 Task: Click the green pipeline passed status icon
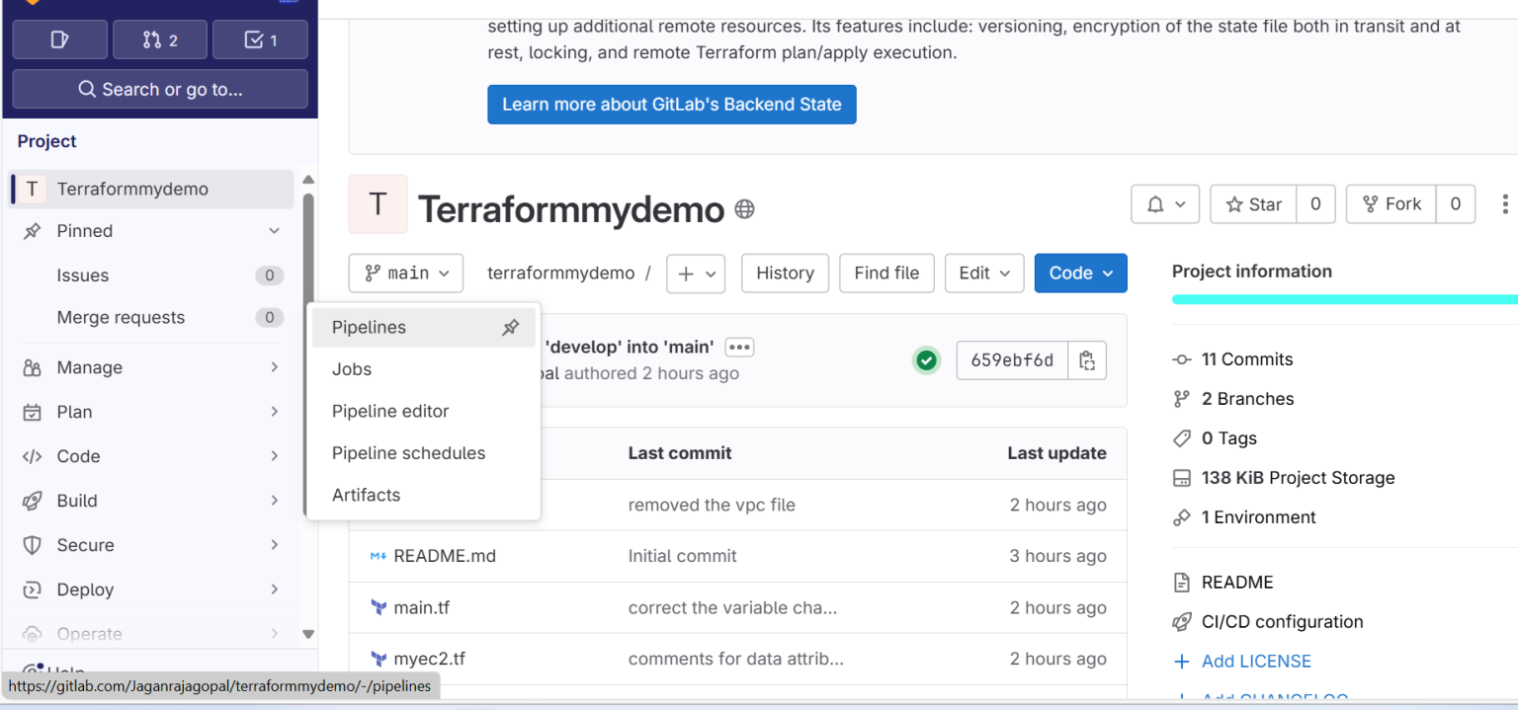(x=926, y=360)
